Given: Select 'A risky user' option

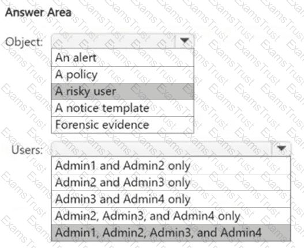Looking at the screenshot, I should 122,91.
